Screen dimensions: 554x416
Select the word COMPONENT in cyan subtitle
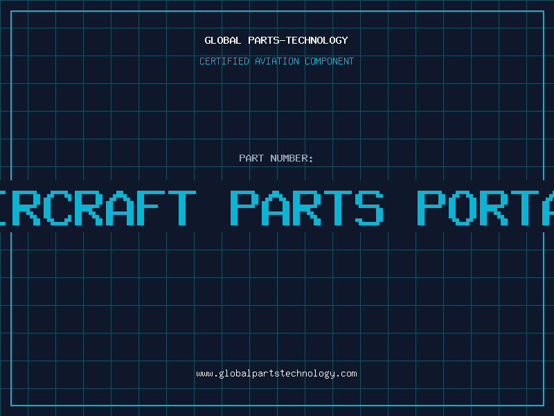pyautogui.click(x=330, y=61)
